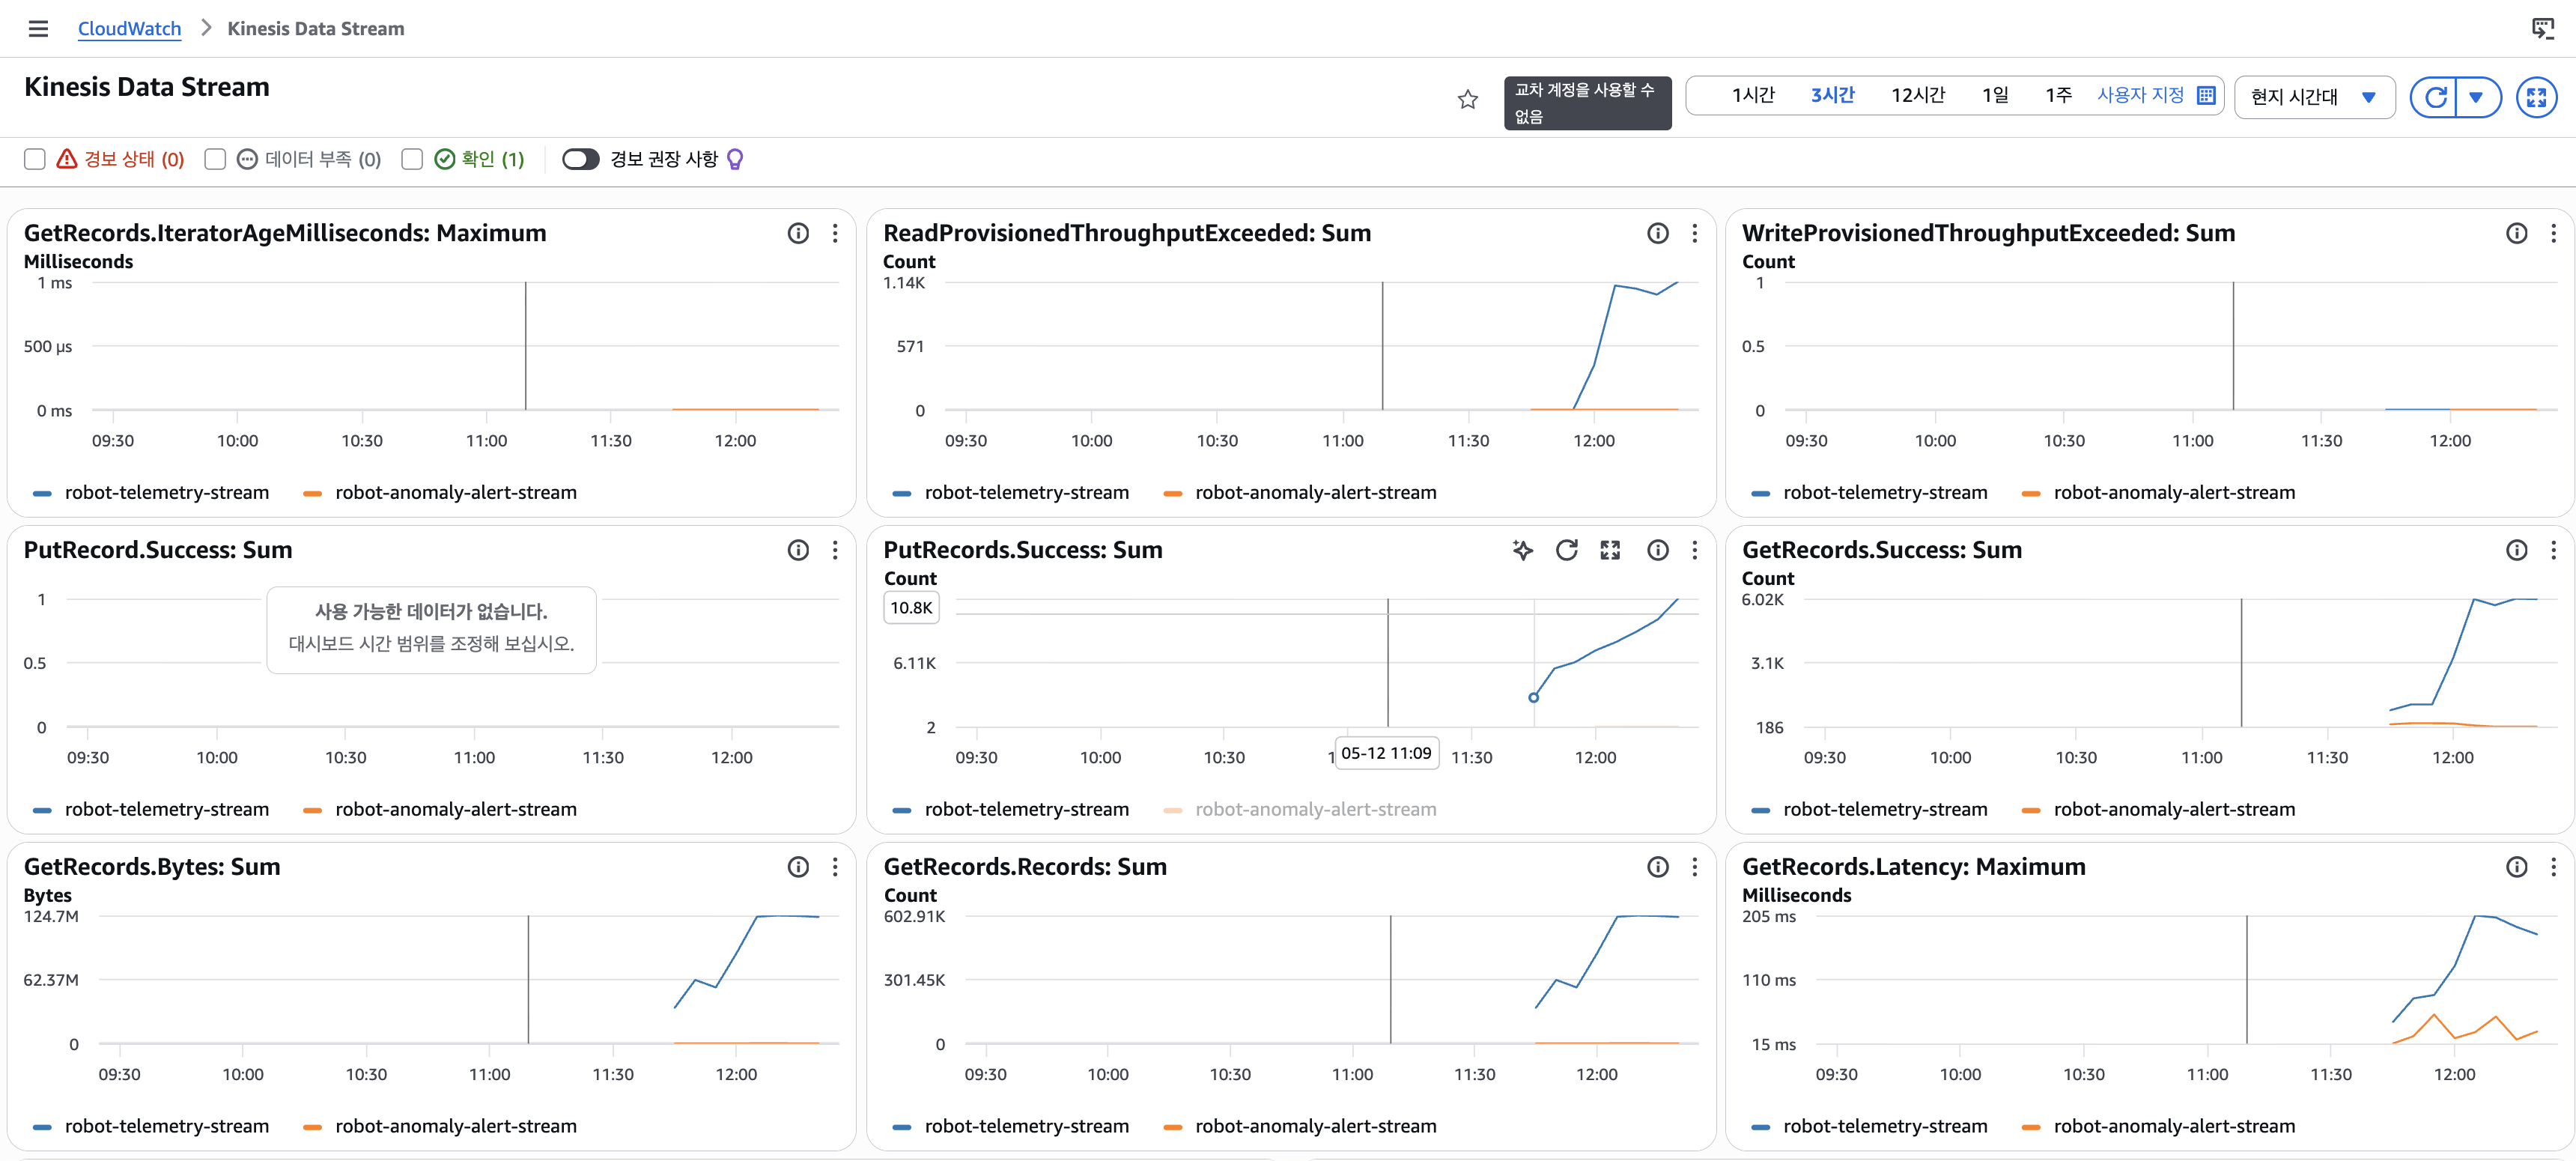
Task: Show info for GetRecords.Latency widget
Action: tap(2516, 868)
